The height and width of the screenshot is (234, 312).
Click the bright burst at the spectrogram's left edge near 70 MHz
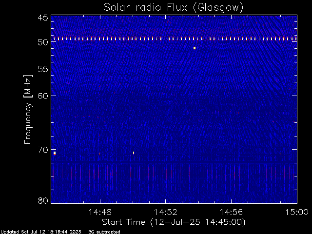click(55, 153)
